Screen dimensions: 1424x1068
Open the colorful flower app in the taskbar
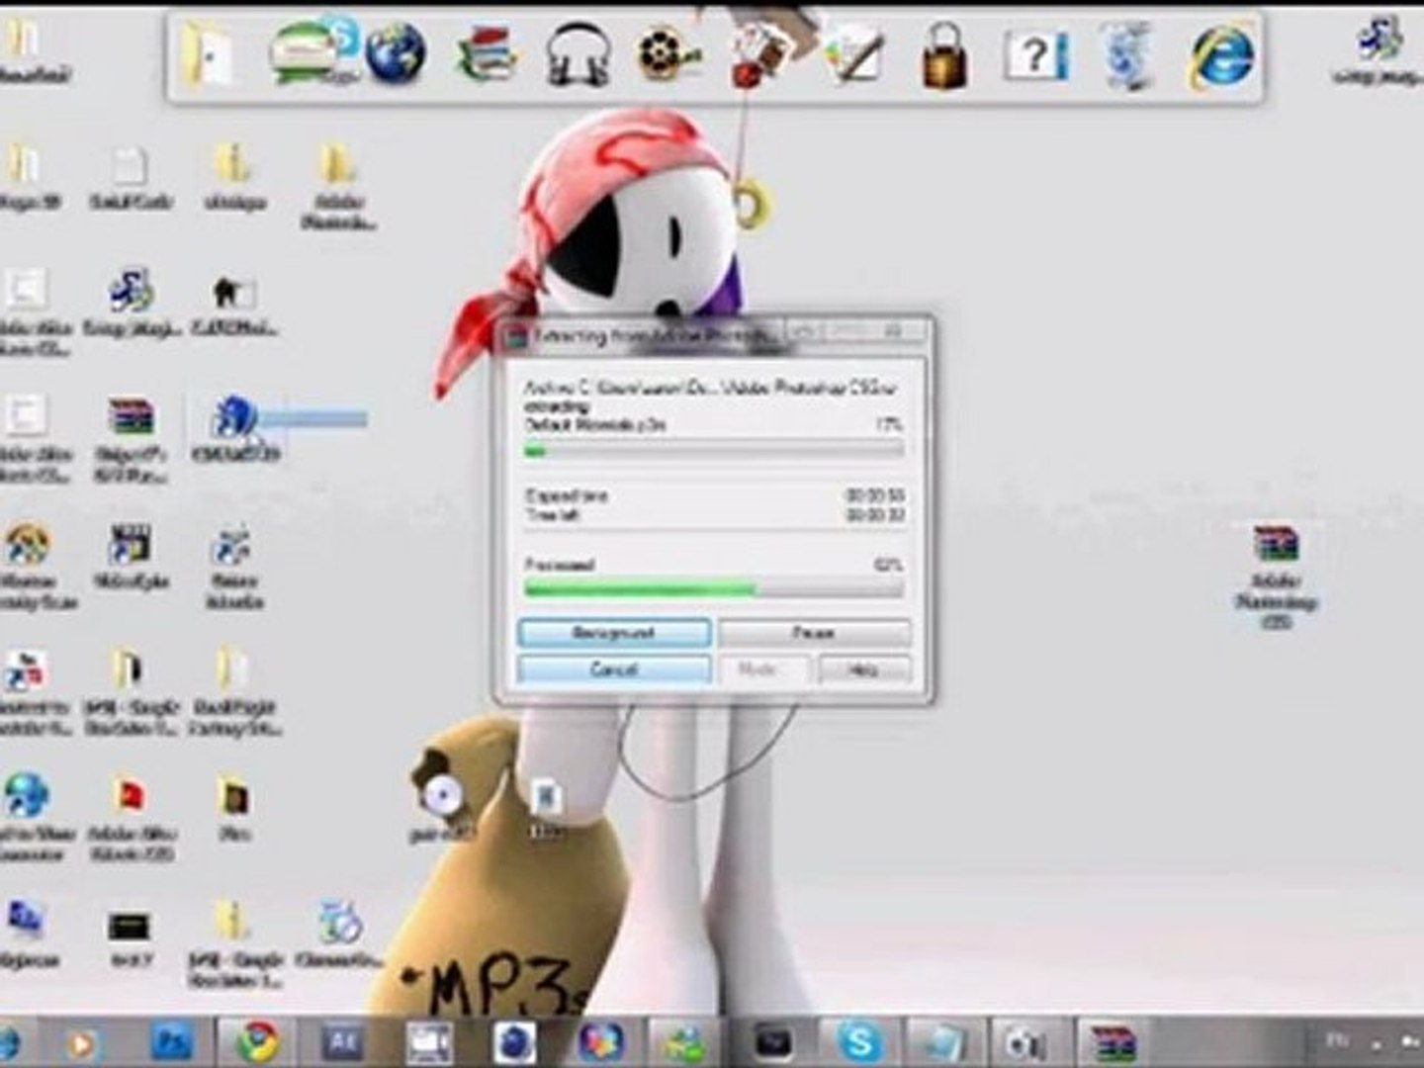[600, 1042]
